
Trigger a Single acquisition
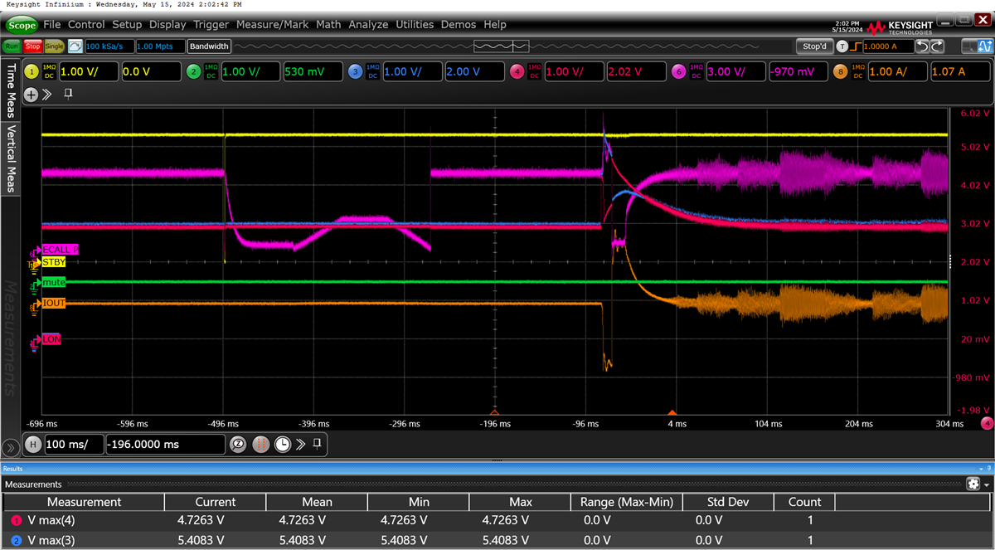[54, 46]
